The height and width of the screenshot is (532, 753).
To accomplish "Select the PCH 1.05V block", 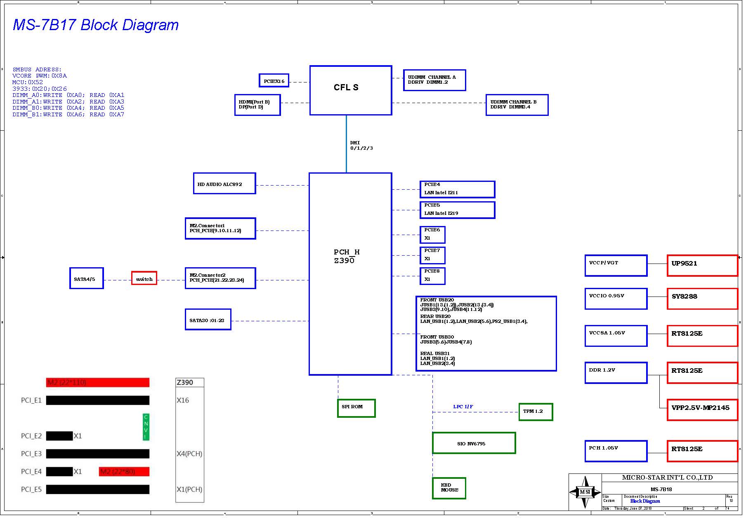I will [x=616, y=451].
